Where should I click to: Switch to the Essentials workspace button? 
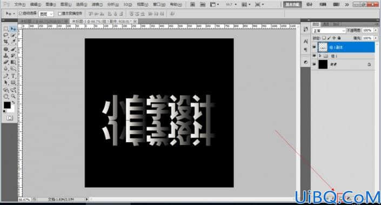point(292,4)
